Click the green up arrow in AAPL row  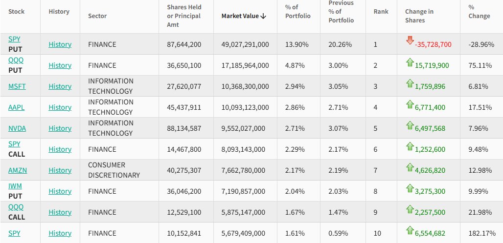(x=410, y=104)
